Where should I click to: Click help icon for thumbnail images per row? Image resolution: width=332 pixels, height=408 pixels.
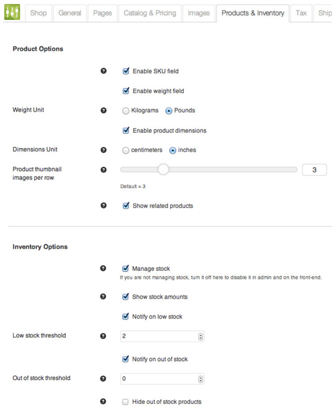tap(104, 169)
